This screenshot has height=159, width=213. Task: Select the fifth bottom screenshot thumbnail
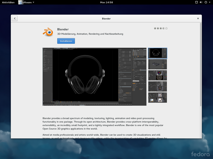click(158, 97)
